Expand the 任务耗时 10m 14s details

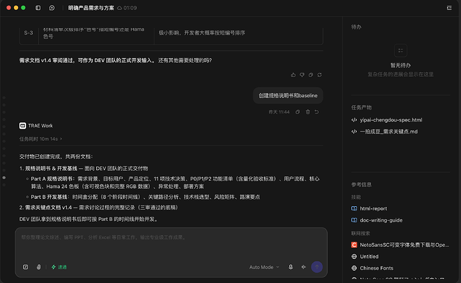click(x=41, y=139)
